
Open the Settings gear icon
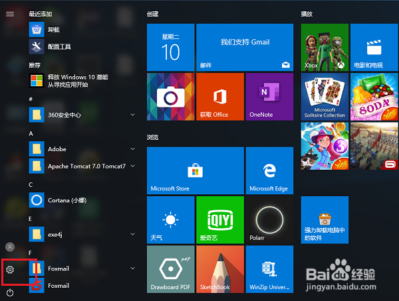[10, 270]
